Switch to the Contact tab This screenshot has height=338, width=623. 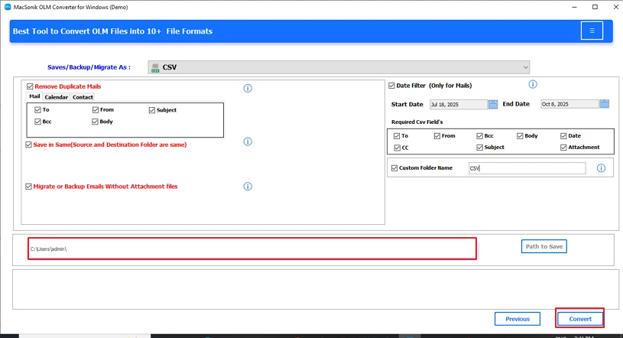click(x=83, y=97)
